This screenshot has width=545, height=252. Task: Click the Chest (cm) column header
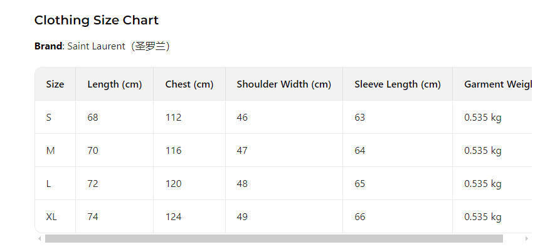[189, 84]
